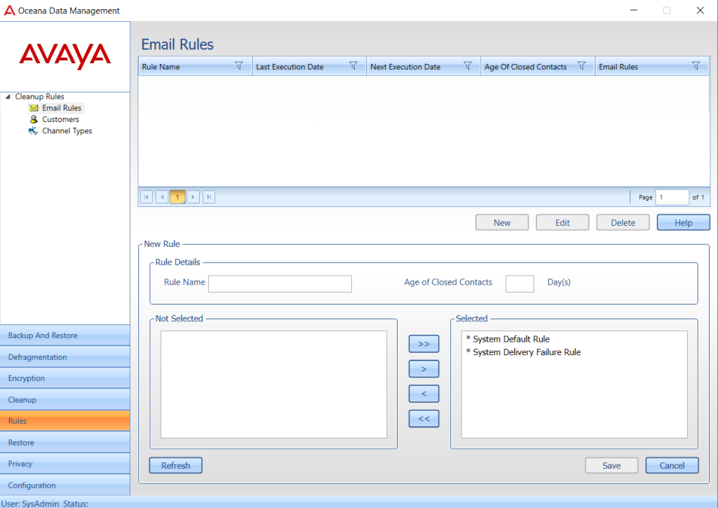Screen dimensions: 718x508
Task: Focus the Age of Closed Contacts field
Action: click(x=520, y=283)
